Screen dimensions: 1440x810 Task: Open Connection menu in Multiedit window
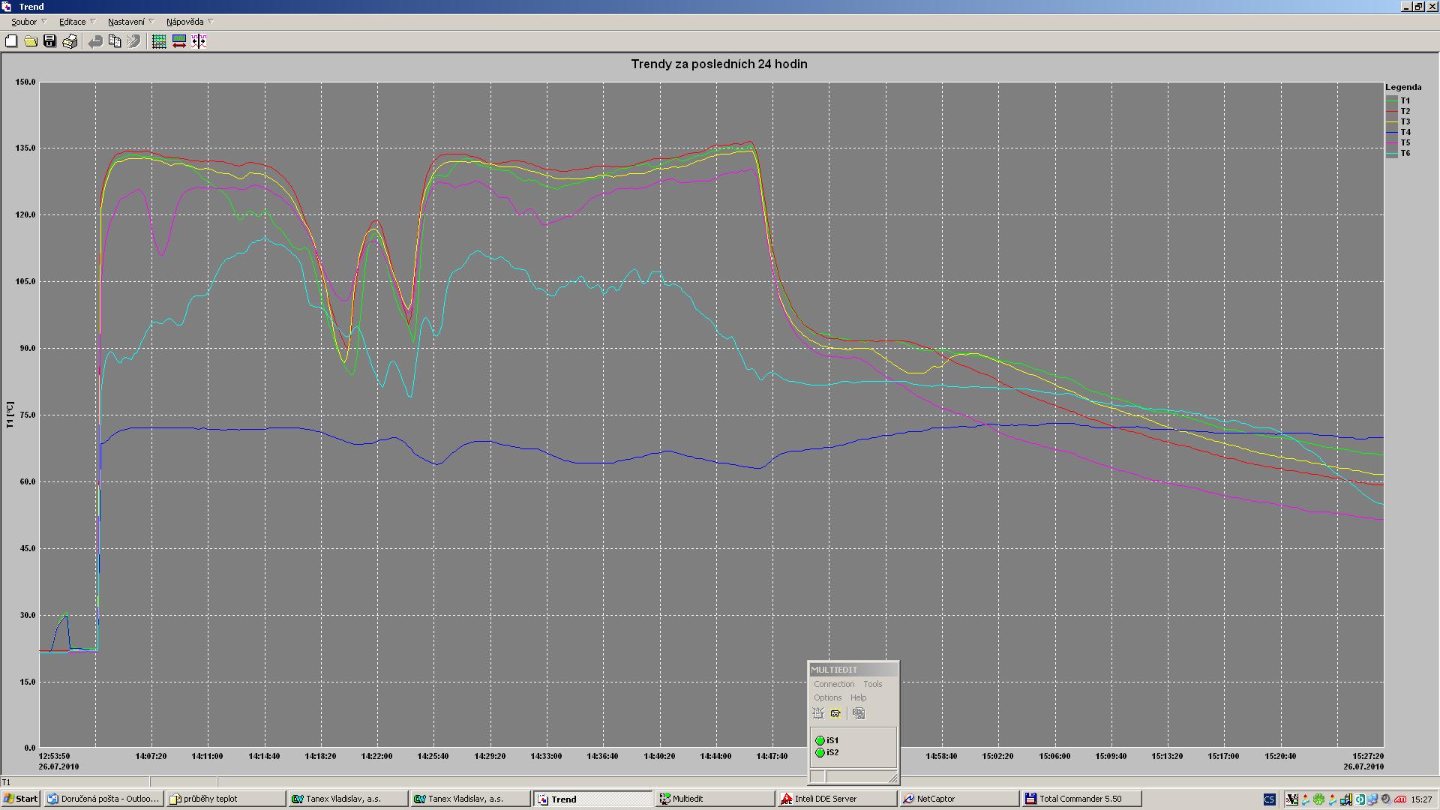tap(833, 684)
